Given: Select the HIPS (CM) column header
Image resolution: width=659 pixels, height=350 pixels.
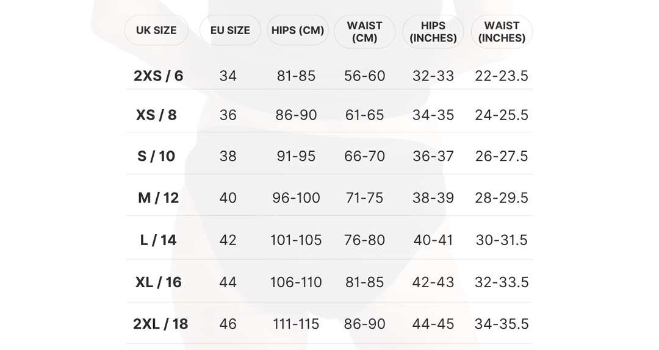Looking at the screenshot, I should (x=298, y=30).
